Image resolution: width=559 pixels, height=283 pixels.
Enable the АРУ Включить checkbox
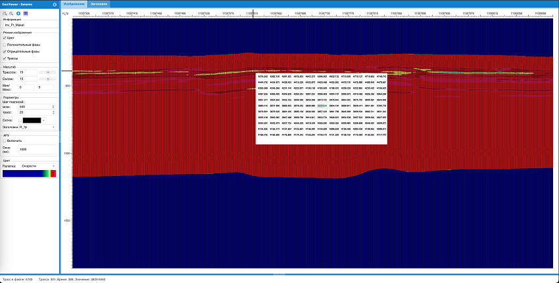point(5,141)
